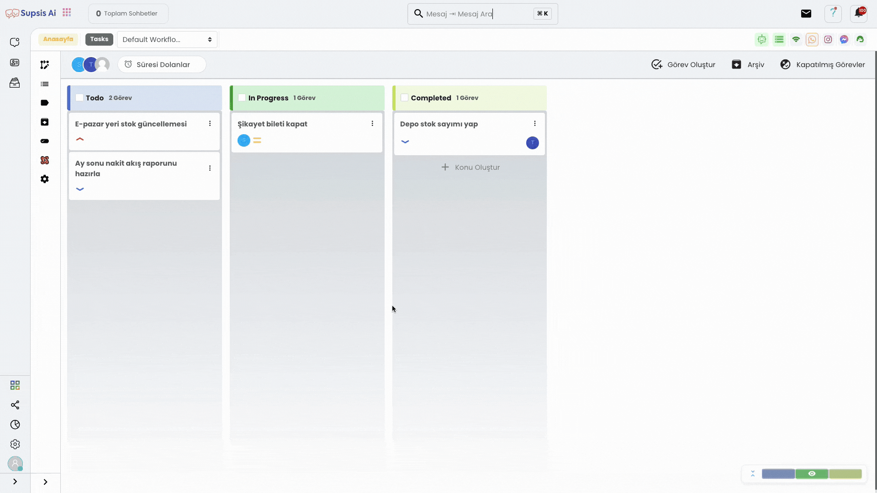The height and width of the screenshot is (493, 877).
Task: Open pie chart reports icon
Action: point(15,425)
